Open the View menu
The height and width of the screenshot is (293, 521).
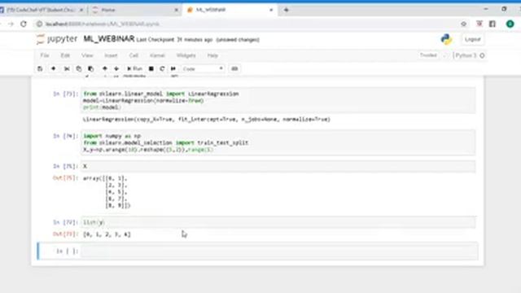[x=87, y=55]
